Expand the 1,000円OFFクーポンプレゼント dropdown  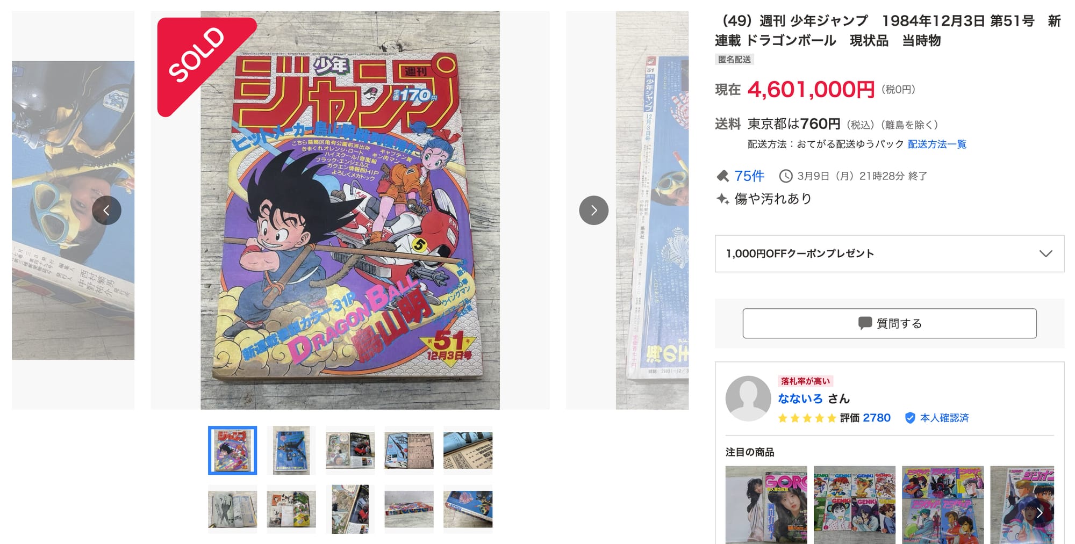(x=889, y=253)
